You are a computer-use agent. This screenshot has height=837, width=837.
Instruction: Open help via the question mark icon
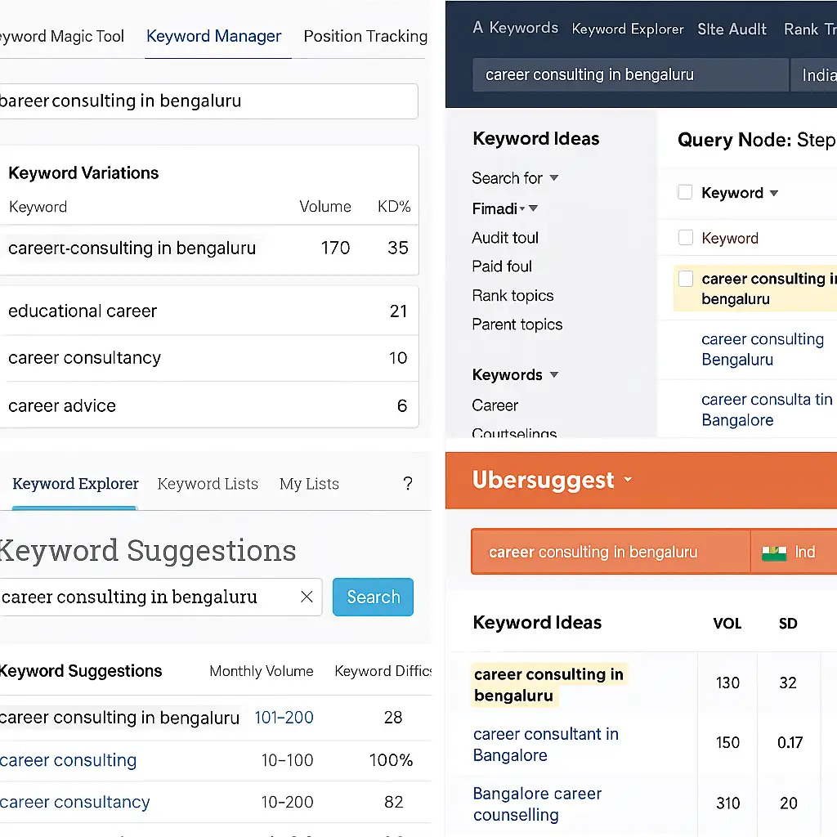[408, 484]
